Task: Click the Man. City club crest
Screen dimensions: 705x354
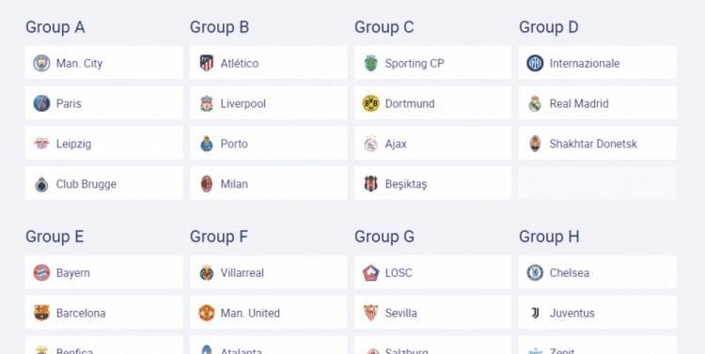Action: (x=41, y=63)
